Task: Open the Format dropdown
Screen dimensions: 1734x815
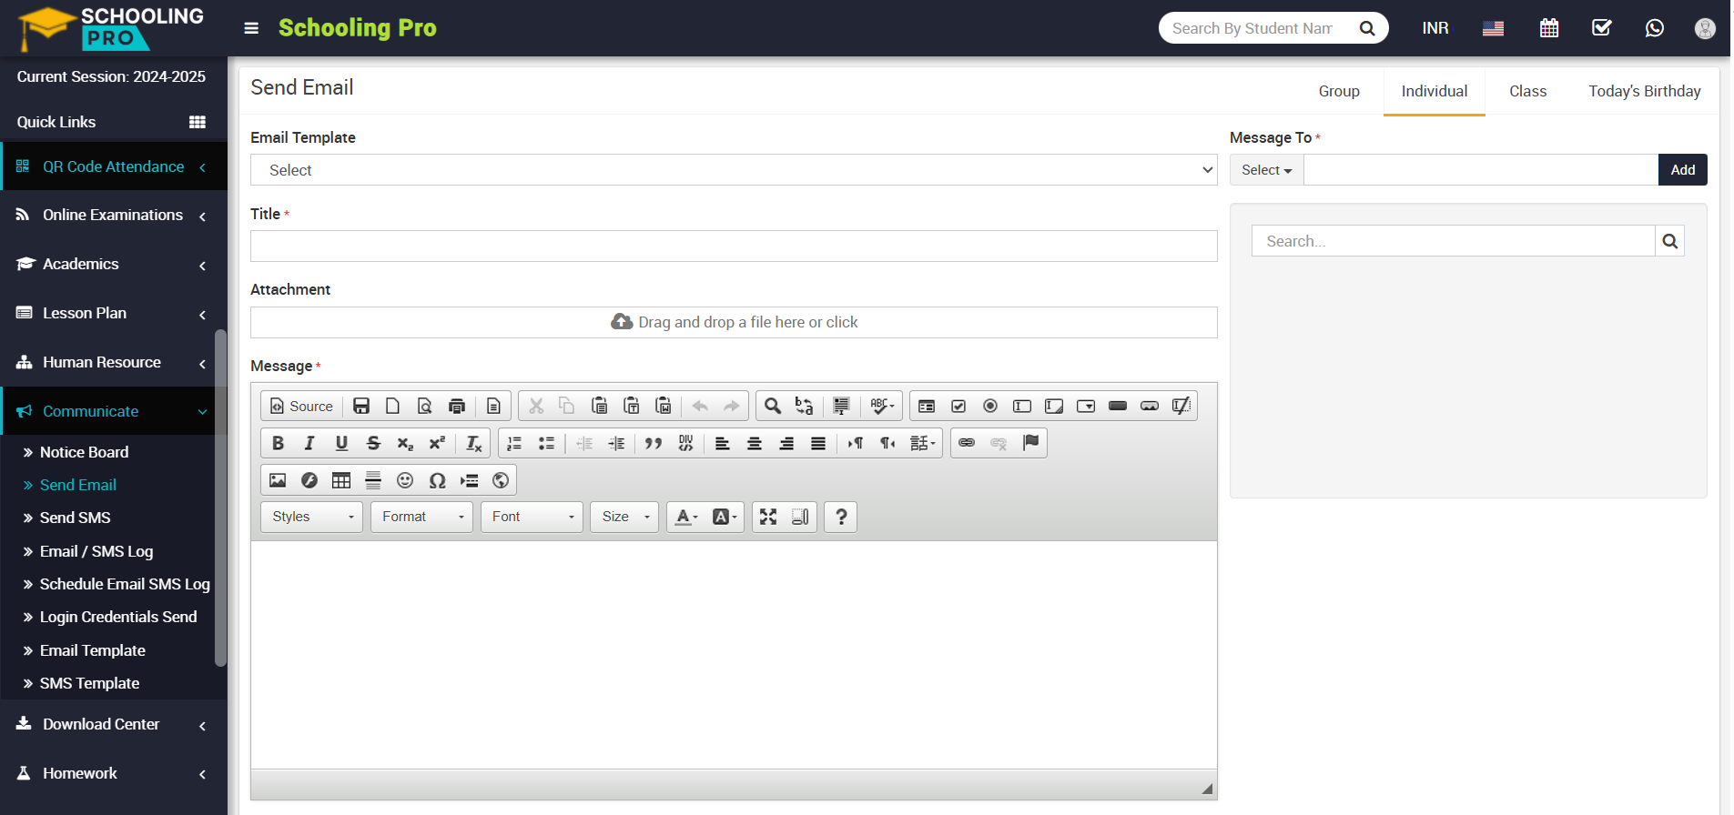Action: tap(421, 517)
